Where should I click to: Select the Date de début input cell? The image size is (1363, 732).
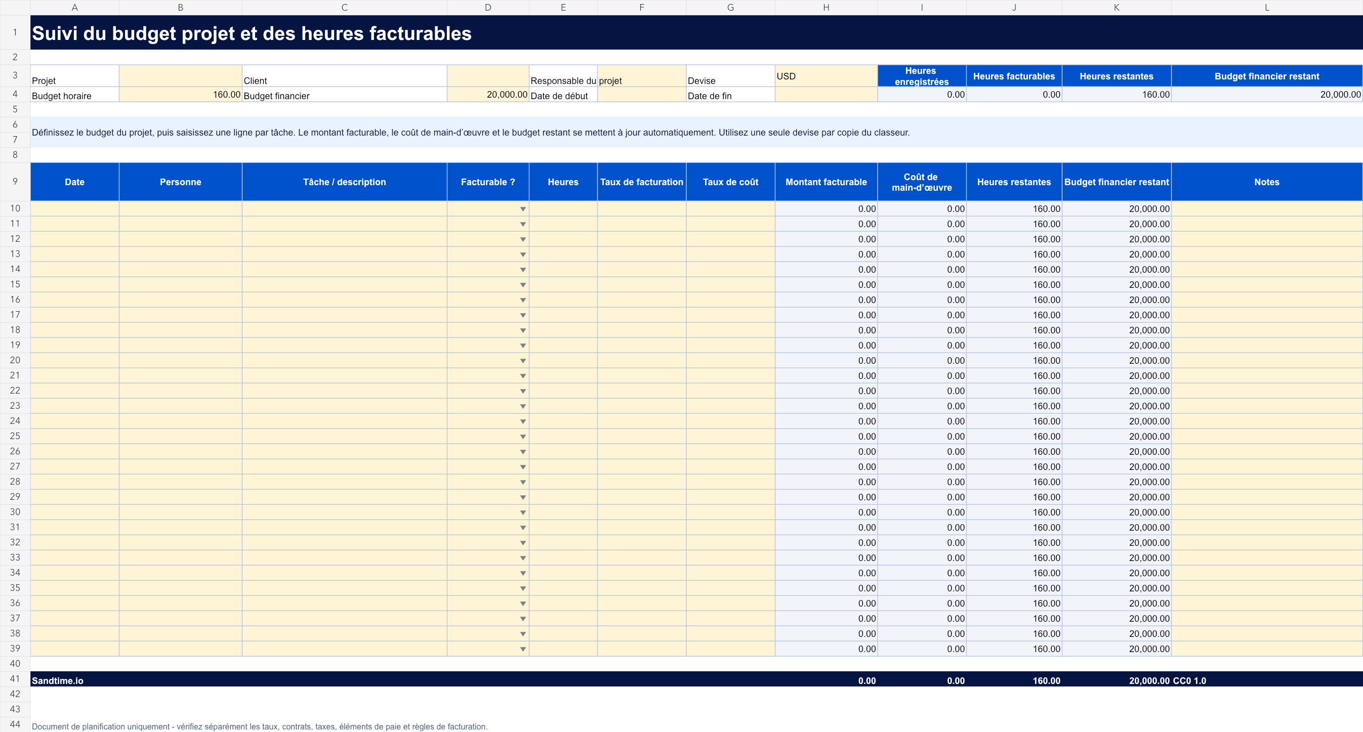[641, 94]
